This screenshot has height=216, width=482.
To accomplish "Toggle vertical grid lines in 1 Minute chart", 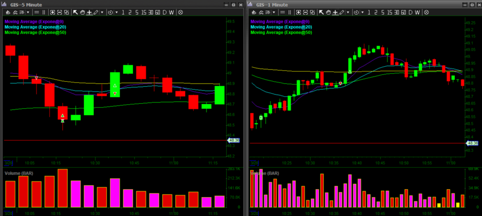I will (x=290, y=12).
